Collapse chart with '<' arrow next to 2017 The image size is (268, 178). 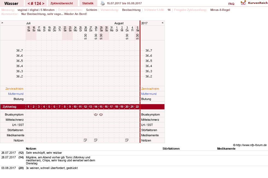[x=163, y=23]
